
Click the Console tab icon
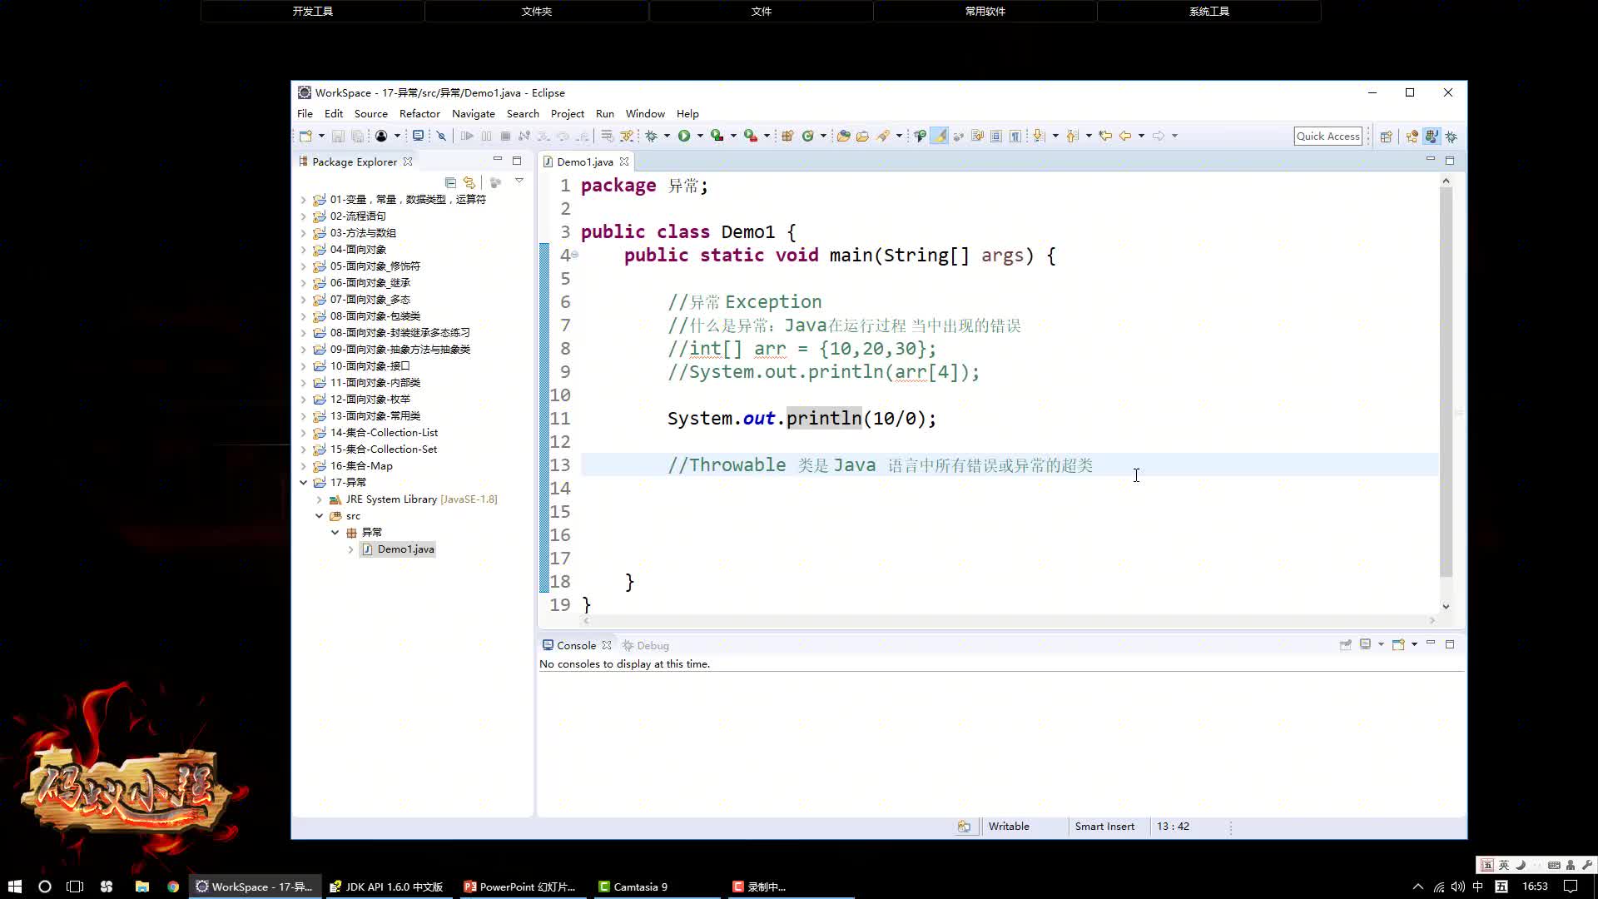[548, 644]
